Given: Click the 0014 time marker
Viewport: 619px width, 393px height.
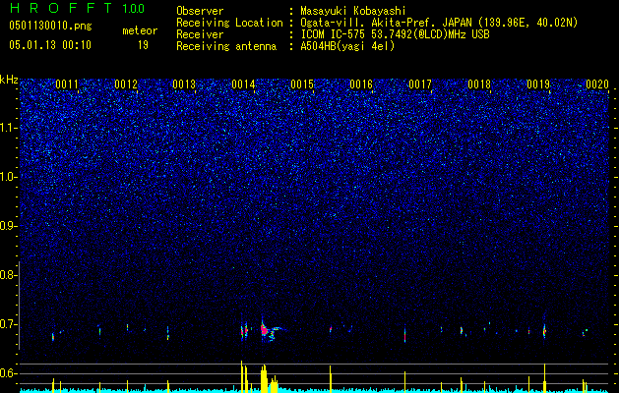Looking at the screenshot, I should click(x=243, y=84).
